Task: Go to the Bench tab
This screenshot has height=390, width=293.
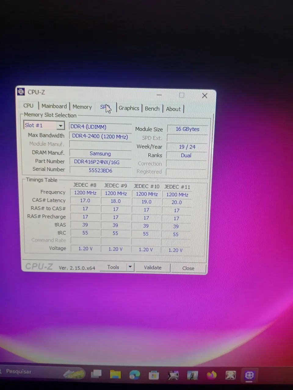Action: [x=152, y=108]
